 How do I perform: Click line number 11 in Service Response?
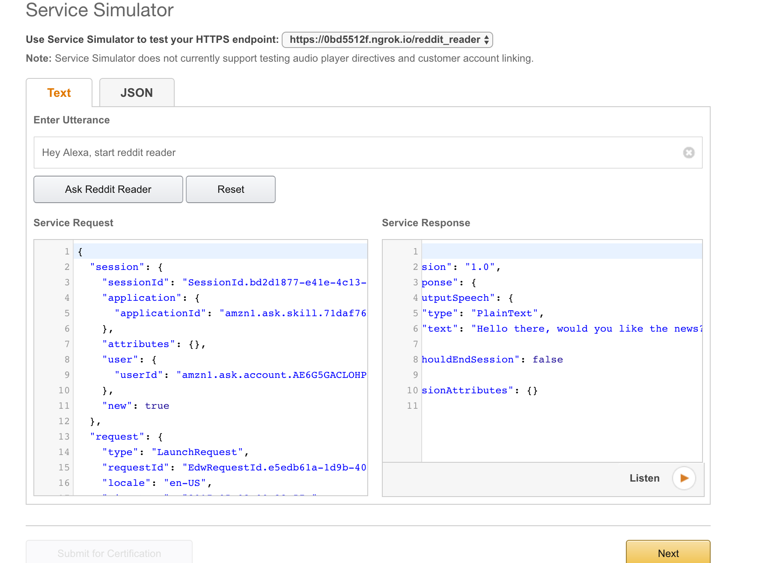point(412,406)
